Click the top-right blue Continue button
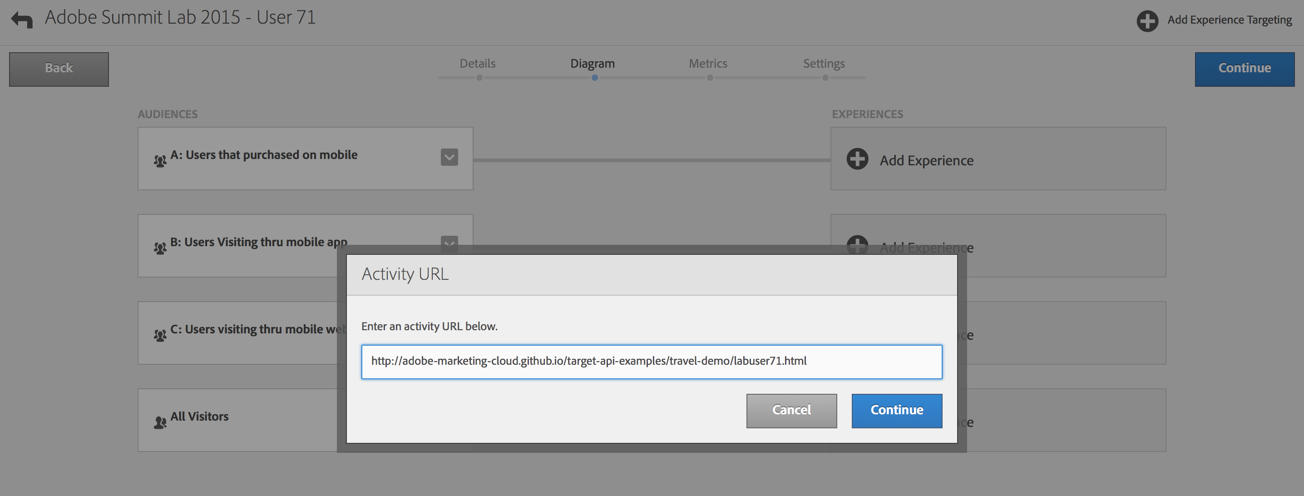The width and height of the screenshot is (1304, 496). (1244, 69)
